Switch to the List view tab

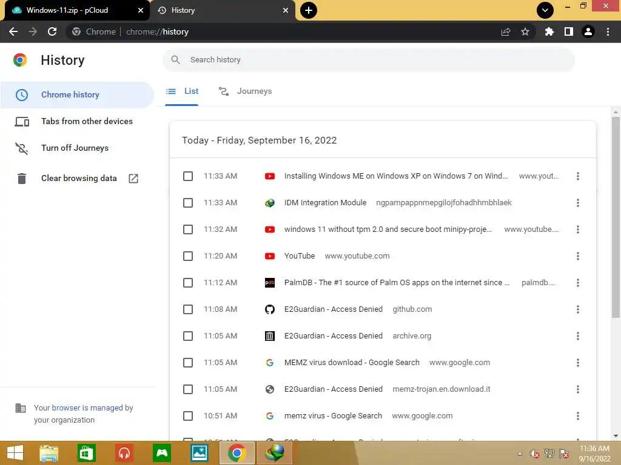[x=182, y=92]
